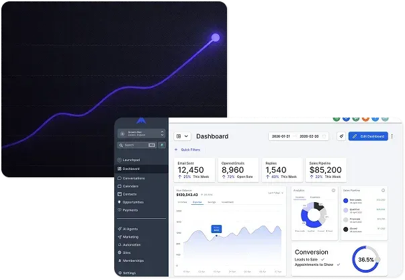This screenshot has width=405, height=280.
Task: Toggle the Leads to Sale checkmark
Action: point(322,259)
